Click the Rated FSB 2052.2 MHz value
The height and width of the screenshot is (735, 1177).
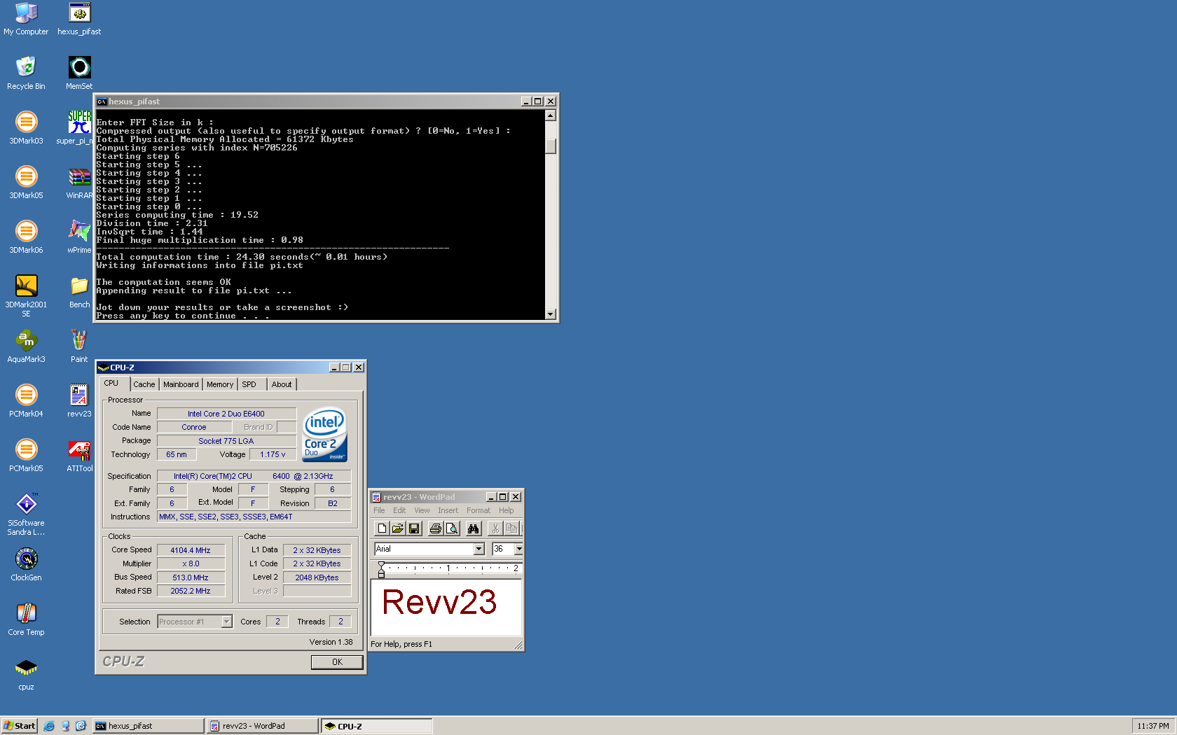point(191,591)
